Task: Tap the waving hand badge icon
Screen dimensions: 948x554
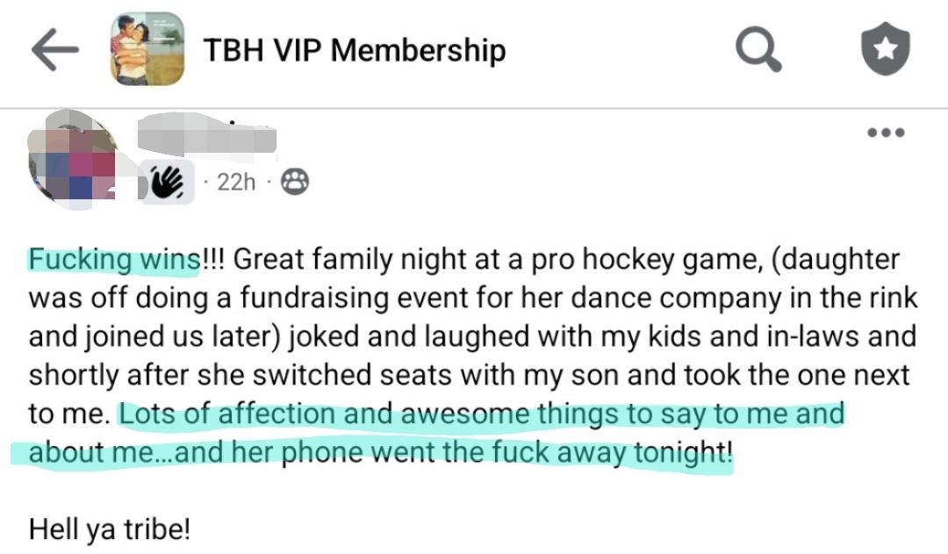Action: click(x=167, y=183)
